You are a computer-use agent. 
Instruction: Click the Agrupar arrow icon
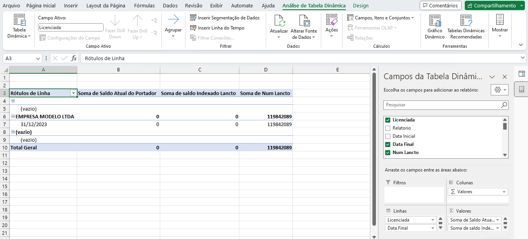coord(173,20)
